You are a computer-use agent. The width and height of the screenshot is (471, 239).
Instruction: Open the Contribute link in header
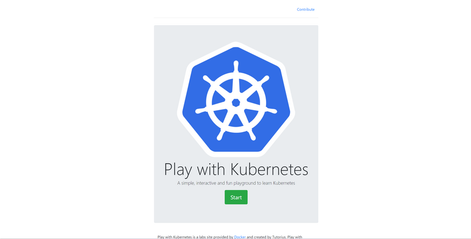[306, 10]
